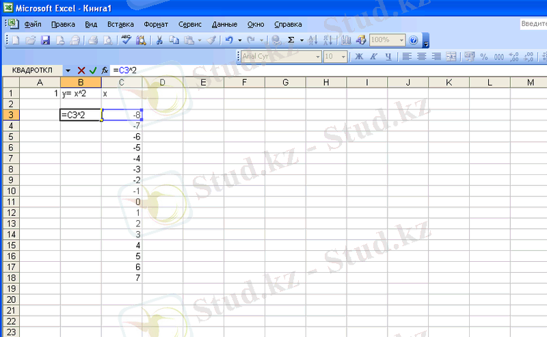Cancel formula entry with red X
This screenshot has width=547, height=337.
point(81,70)
